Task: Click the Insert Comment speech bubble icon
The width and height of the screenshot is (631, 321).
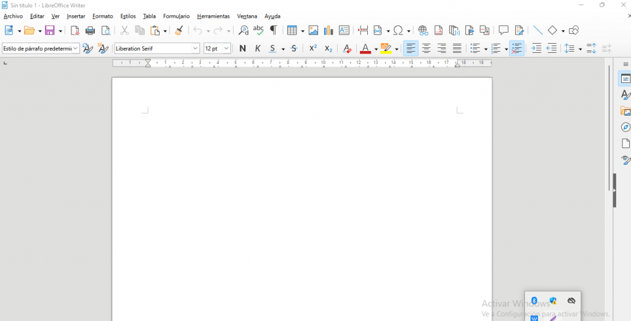Action: [x=503, y=30]
